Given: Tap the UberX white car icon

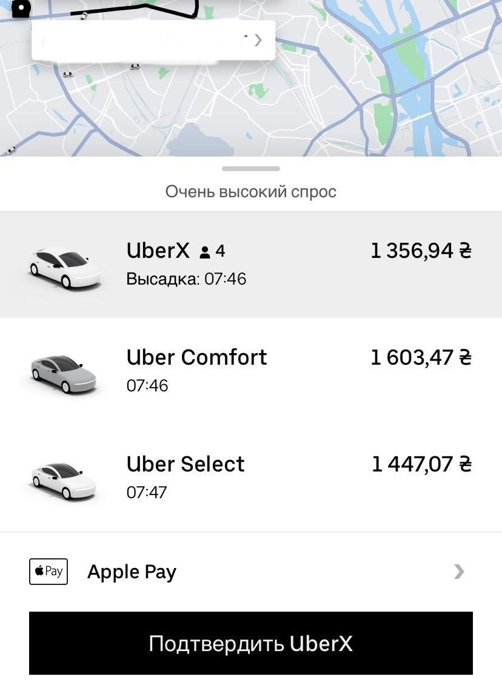Looking at the screenshot, I should pyautogui.click(x=64, y=267).
